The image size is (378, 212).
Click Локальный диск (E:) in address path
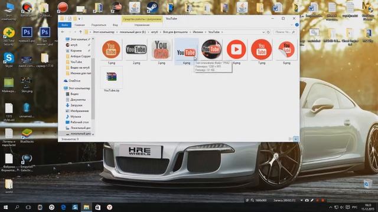click(x=133, y=32)
